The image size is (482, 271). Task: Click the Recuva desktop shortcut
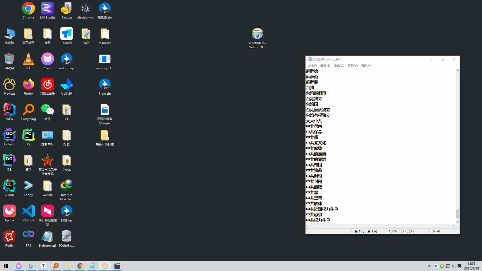66,9
